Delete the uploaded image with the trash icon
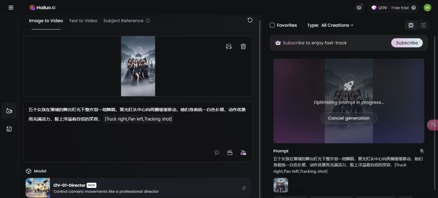This screenshot has width=438, height=198. (243, 47)
